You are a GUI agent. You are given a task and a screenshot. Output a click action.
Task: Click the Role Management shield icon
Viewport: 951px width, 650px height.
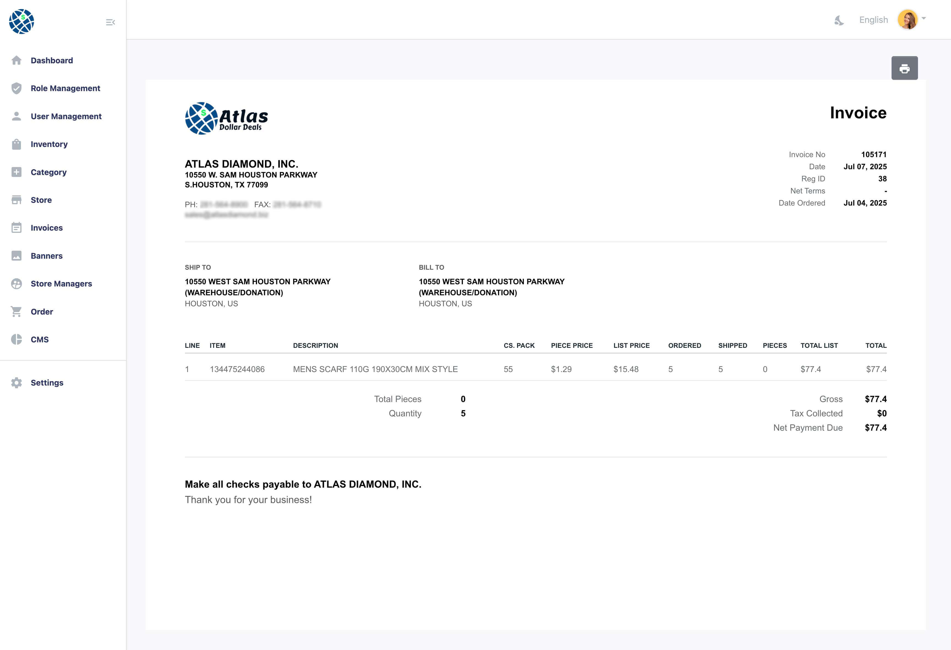16,88
